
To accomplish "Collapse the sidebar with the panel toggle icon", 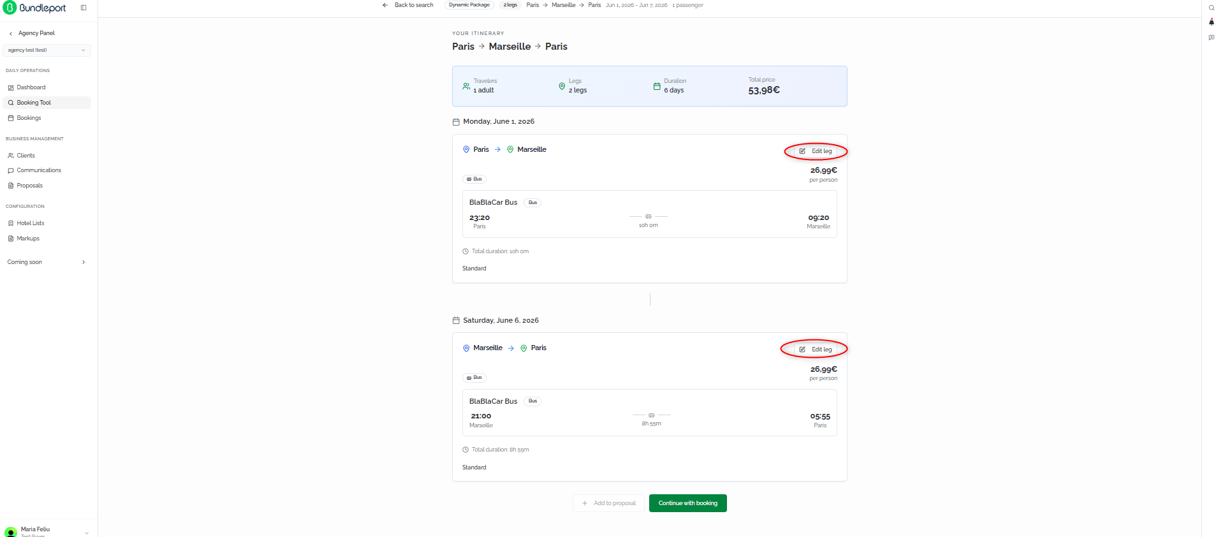I will 84,8.
